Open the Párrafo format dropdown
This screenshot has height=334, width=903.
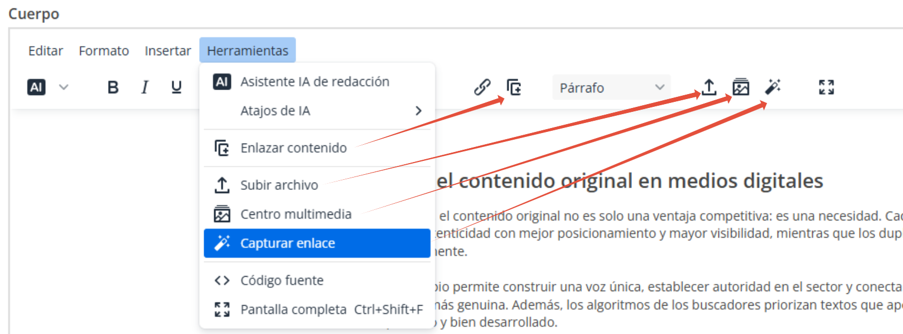tap(612, 87)
